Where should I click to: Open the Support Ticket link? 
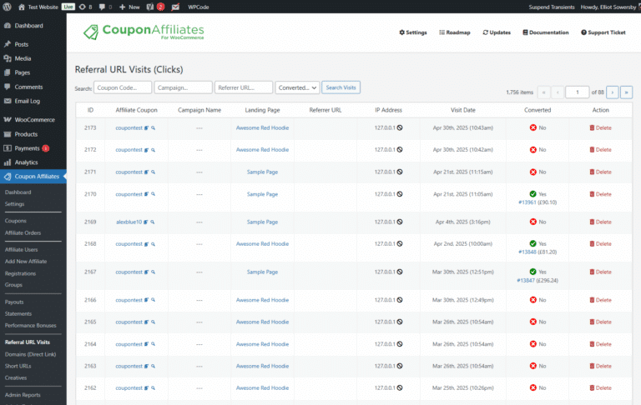click(603, 32)
